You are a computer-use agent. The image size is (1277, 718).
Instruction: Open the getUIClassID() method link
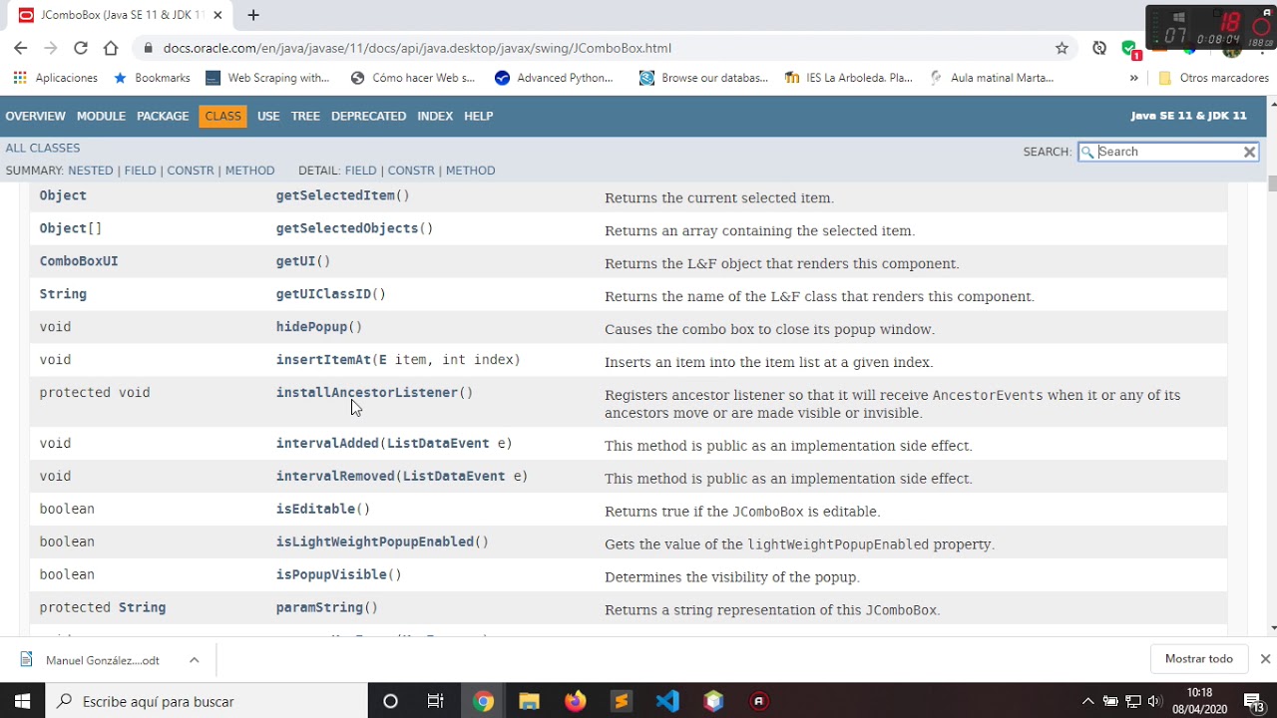click(330, 294)
